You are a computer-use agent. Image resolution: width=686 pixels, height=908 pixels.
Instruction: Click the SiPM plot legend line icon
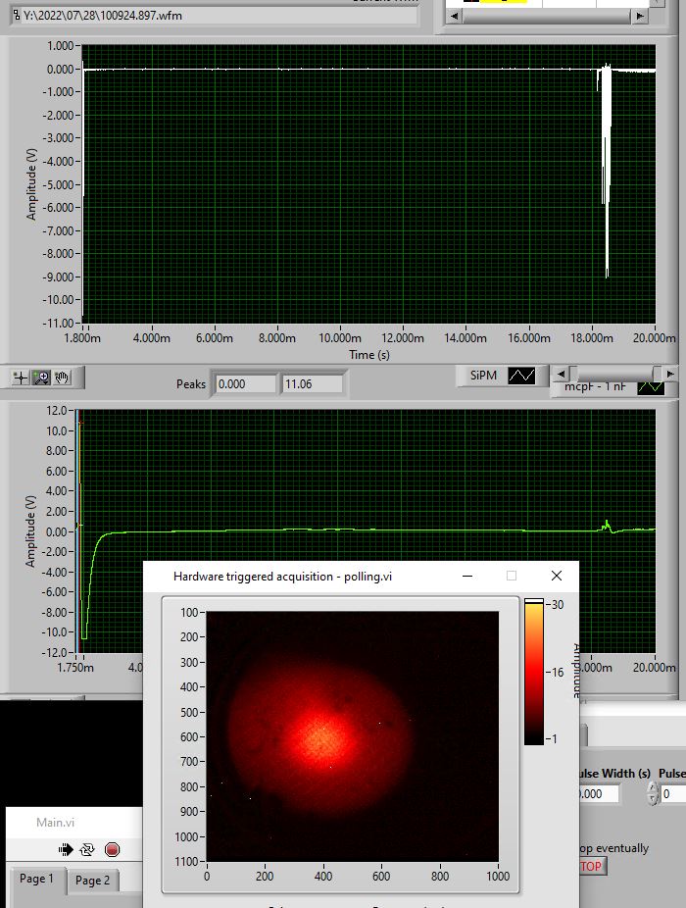pos(521,376)
